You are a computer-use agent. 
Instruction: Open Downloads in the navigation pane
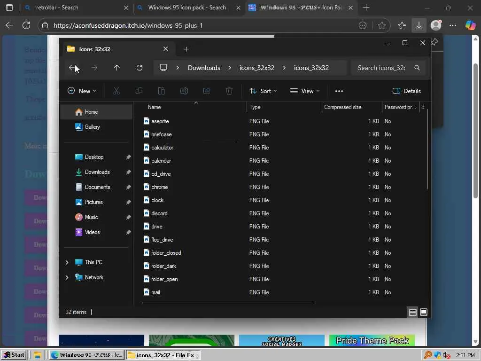(x=97, y=172)
